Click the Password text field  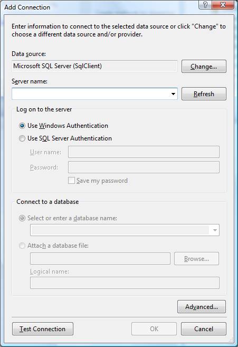click(x=144, y=167)
